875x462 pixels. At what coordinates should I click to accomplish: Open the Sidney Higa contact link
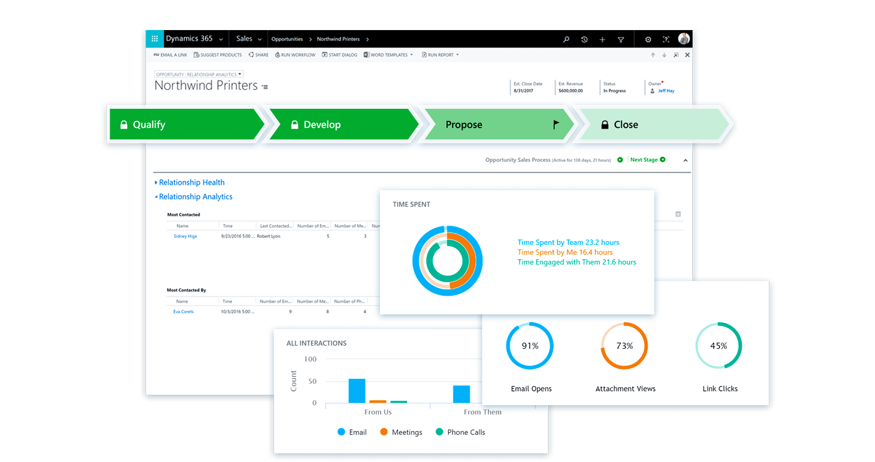click(x=185, y=236)
